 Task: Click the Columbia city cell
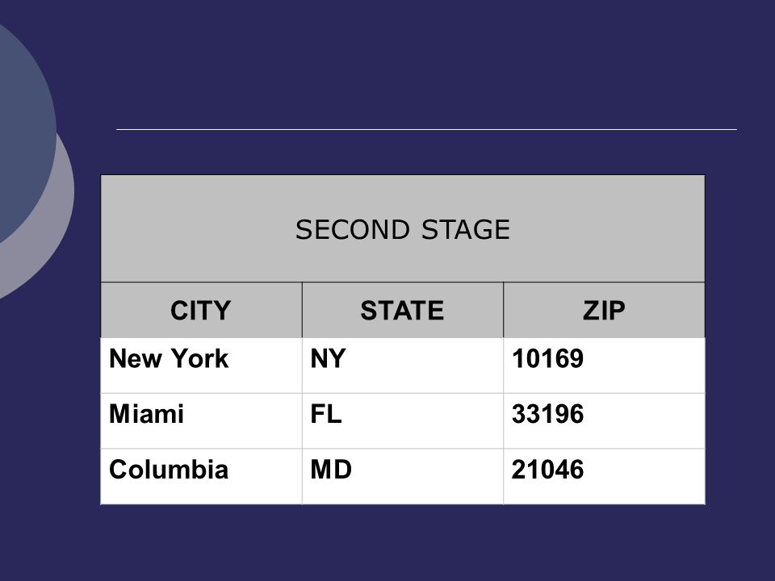click(x=201, y=476)
